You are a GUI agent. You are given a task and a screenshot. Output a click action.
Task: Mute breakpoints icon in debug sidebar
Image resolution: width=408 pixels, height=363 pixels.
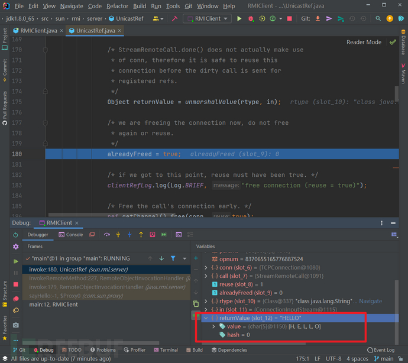(16, 310)
